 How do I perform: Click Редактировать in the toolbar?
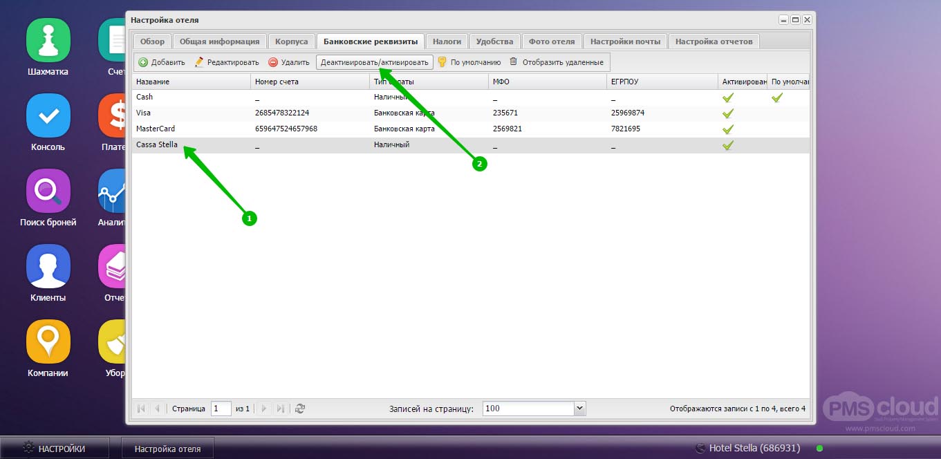tap(227, 62)
